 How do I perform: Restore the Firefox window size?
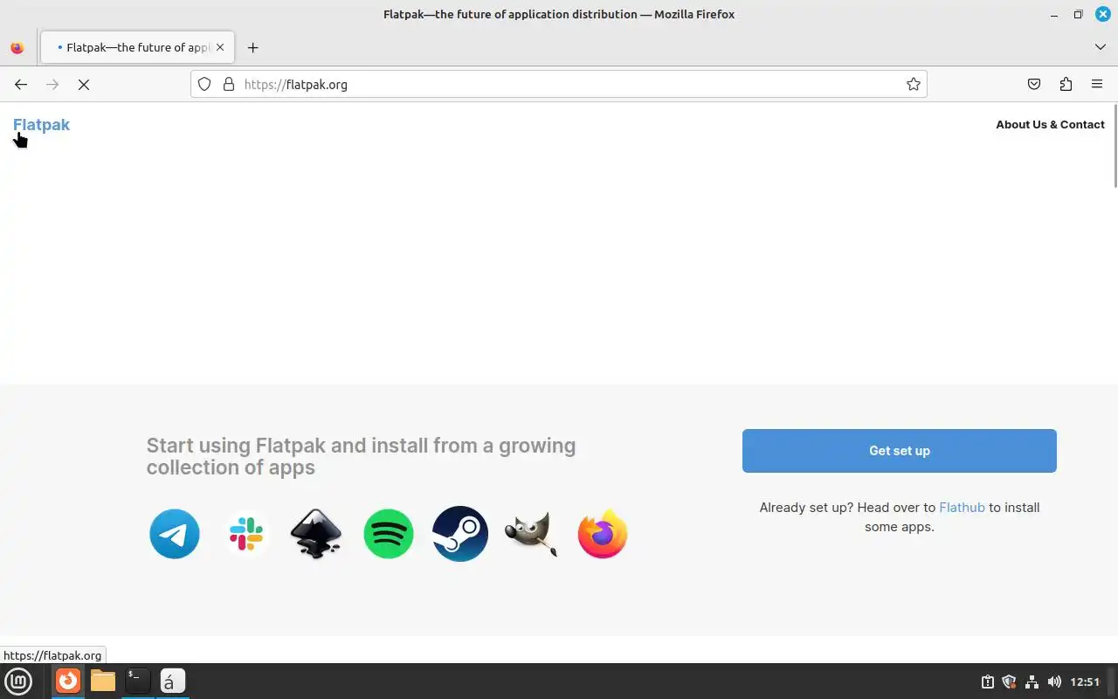click(1078, 14)
